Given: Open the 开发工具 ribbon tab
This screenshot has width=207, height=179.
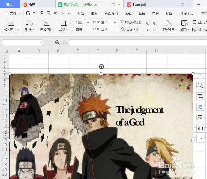Looking at the screenshot, I should tap(187, 13).
